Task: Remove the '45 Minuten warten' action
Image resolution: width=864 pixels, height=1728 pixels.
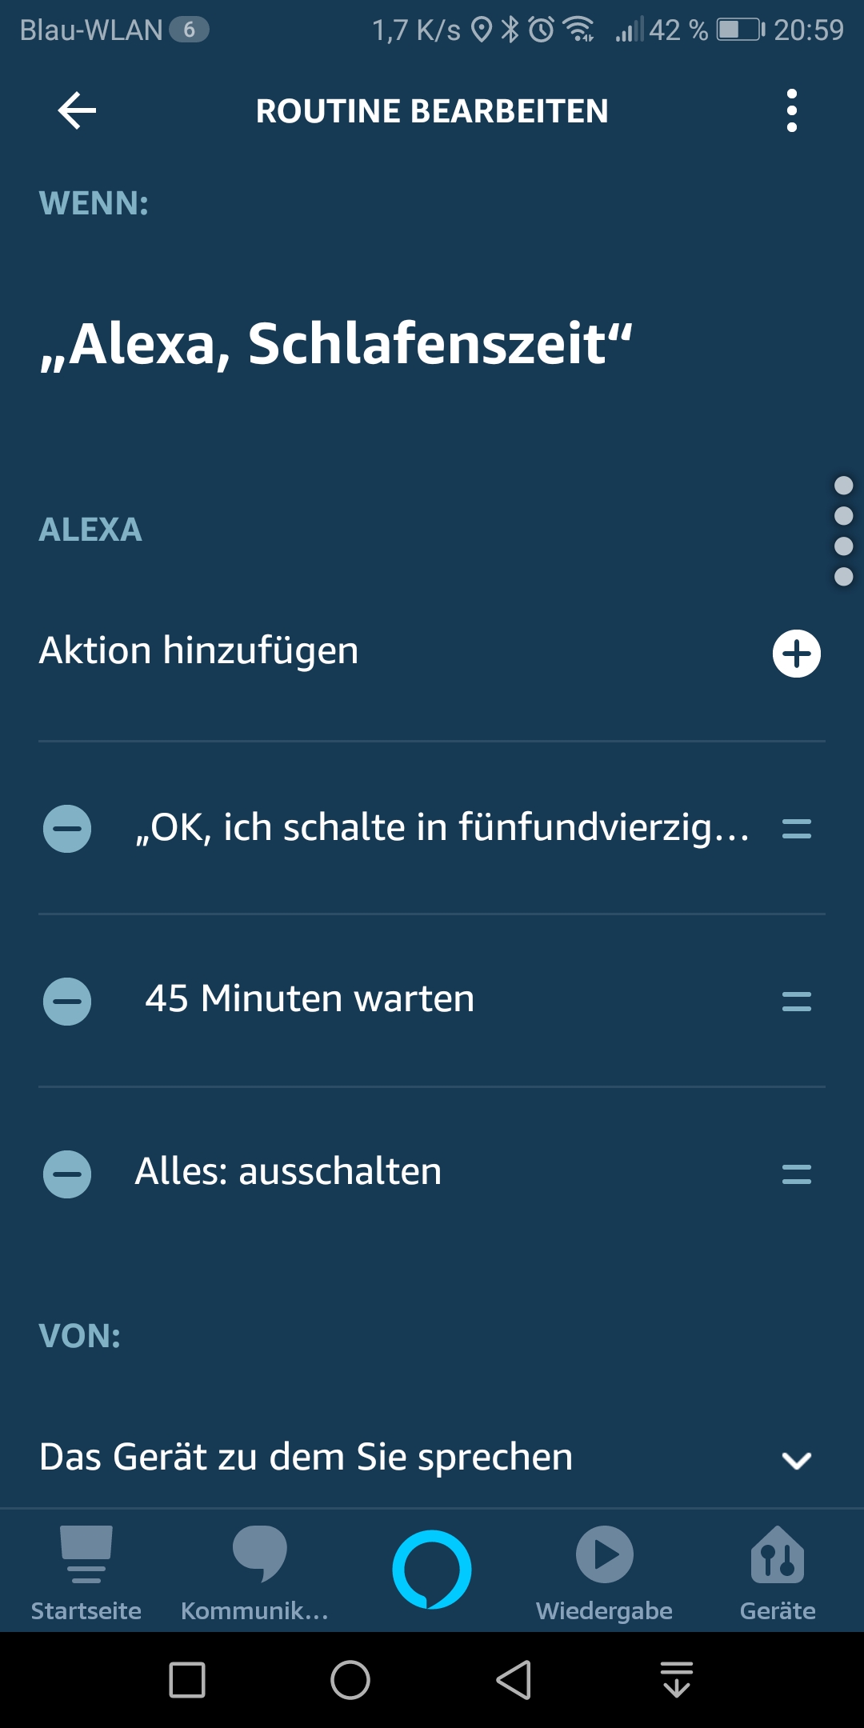Action: [x=67, y=1001]
